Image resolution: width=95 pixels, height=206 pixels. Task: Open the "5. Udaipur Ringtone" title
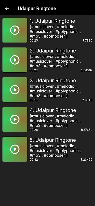tap(53, 140)
